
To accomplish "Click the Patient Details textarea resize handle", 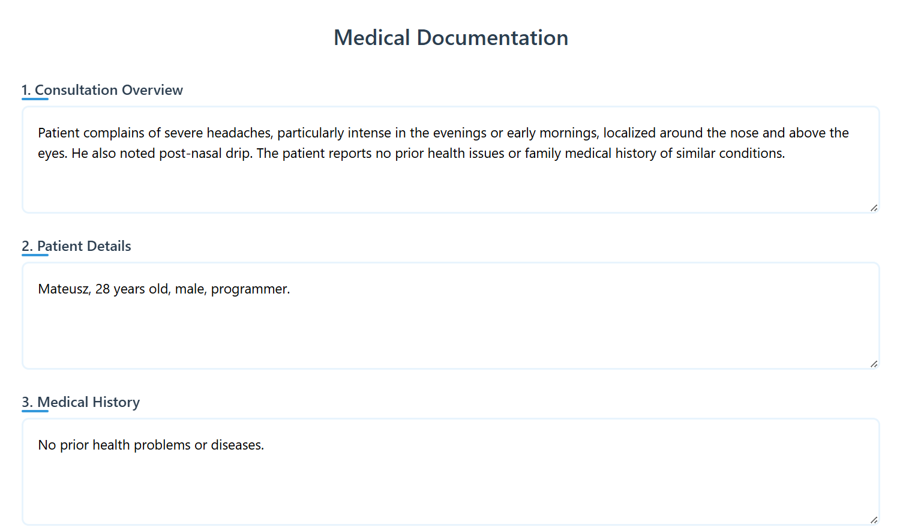I will [x=874, y=364].
